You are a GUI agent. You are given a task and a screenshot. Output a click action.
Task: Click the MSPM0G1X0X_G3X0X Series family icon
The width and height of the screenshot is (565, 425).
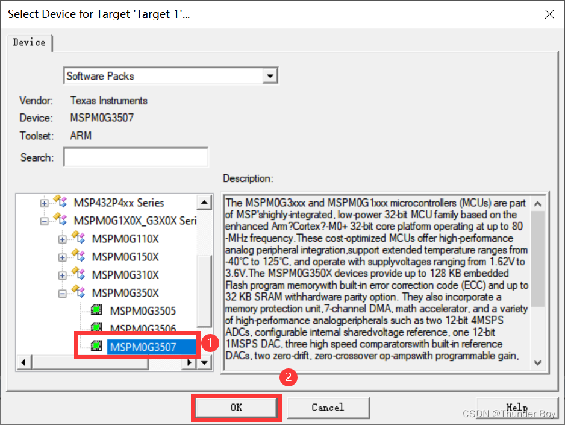coord(60,219)
